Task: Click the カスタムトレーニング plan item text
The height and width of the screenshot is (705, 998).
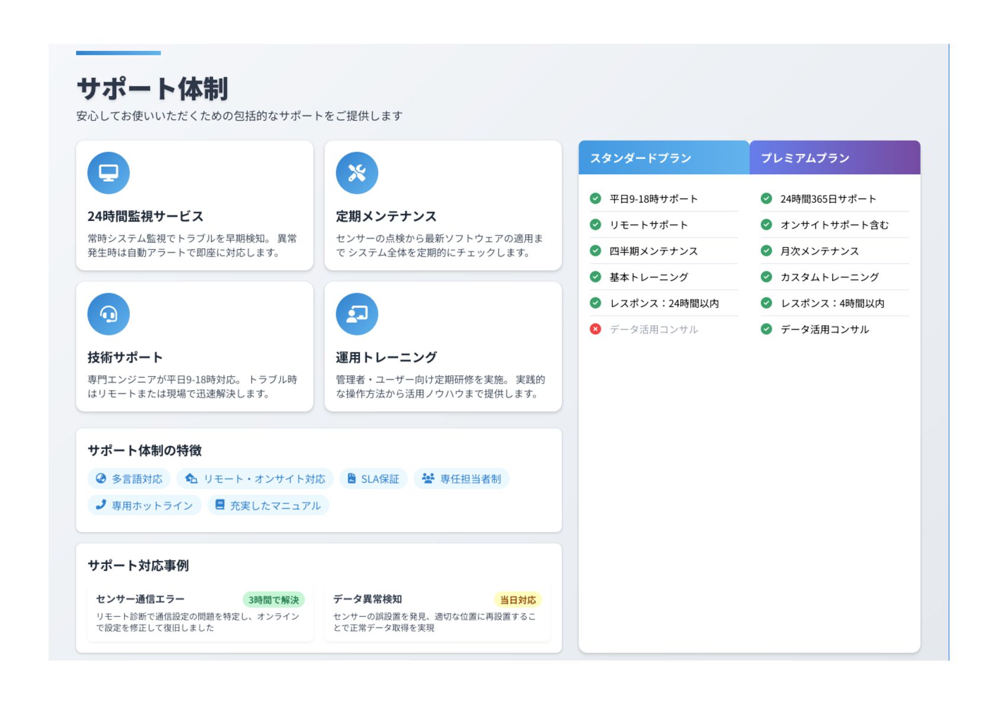Action: (x=830, y=277)
